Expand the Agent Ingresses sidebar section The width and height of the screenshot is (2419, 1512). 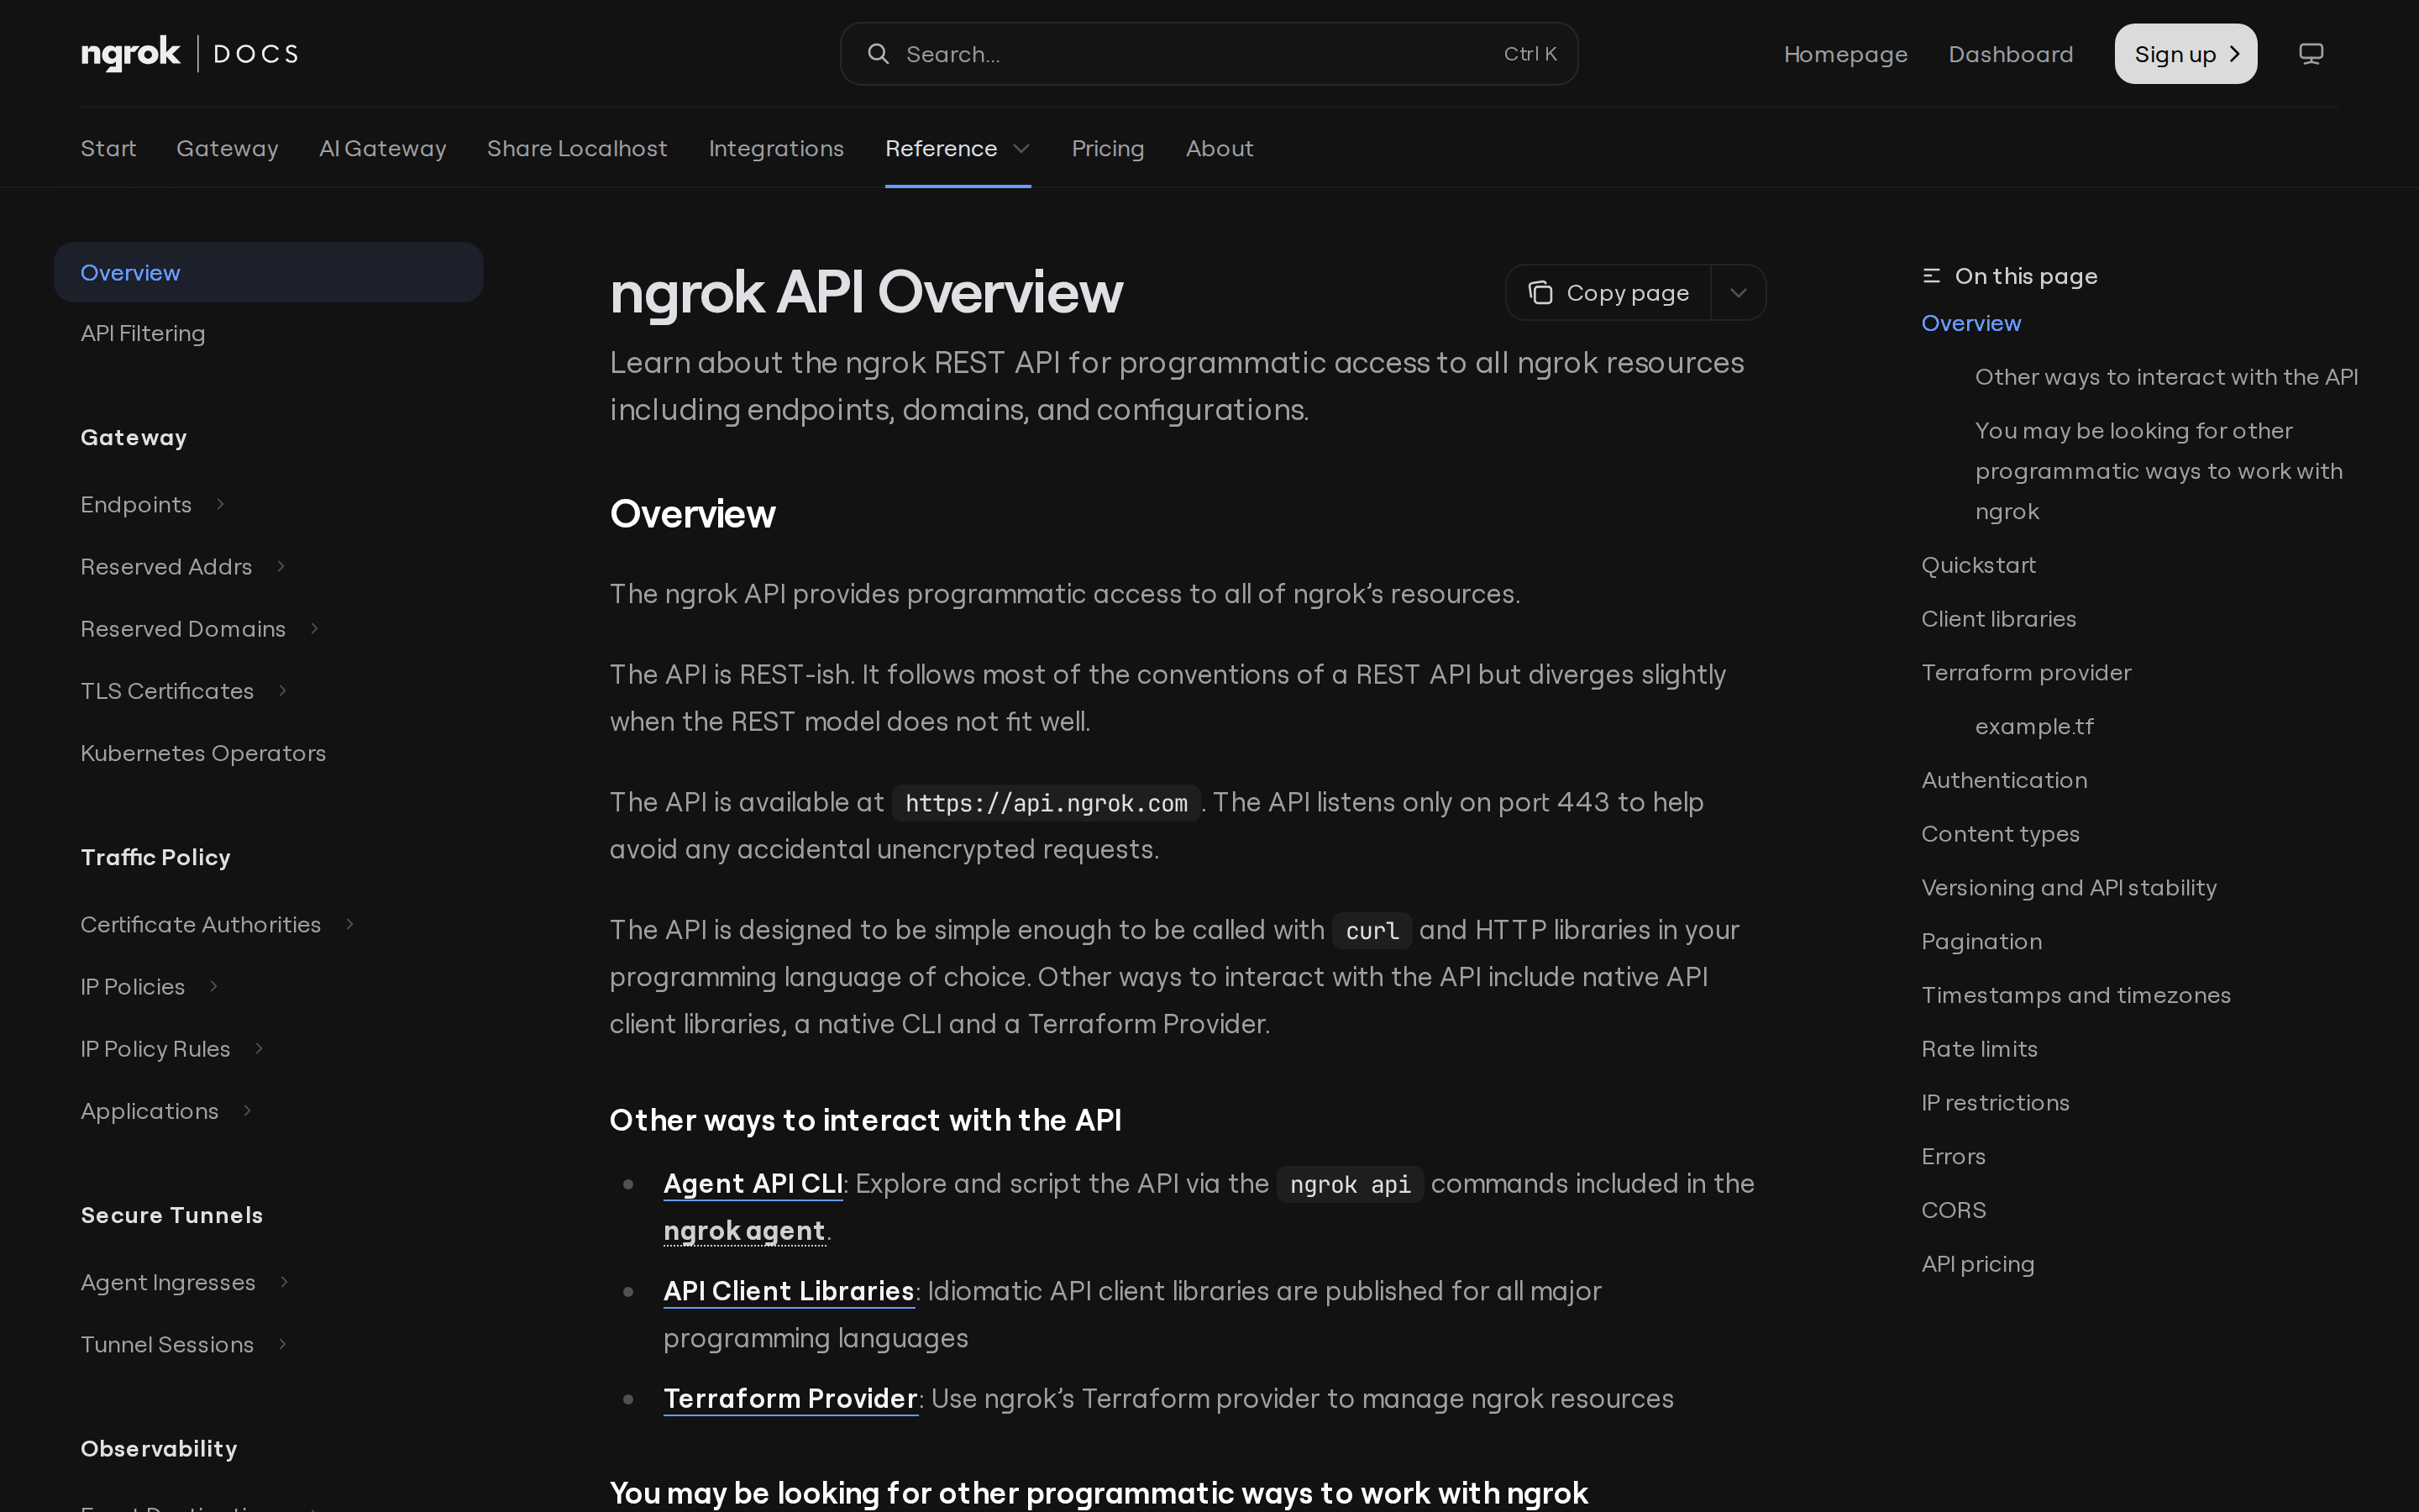click(x=284, y=1282)
